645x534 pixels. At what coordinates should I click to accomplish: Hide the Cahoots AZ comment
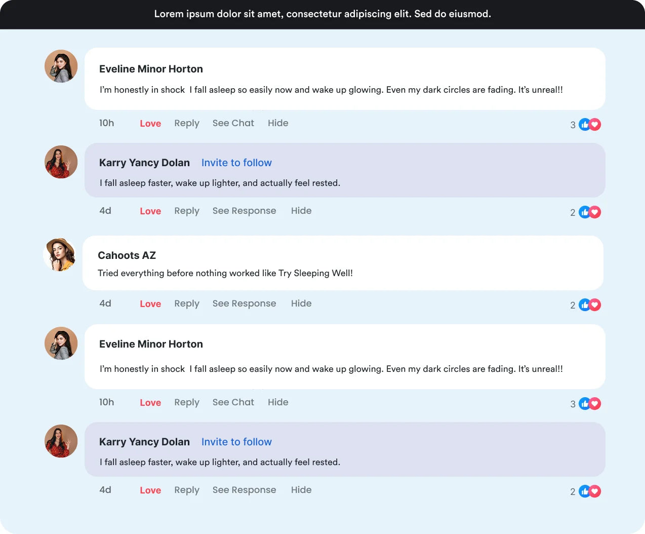pyautogui.click(x=301, y=303)
